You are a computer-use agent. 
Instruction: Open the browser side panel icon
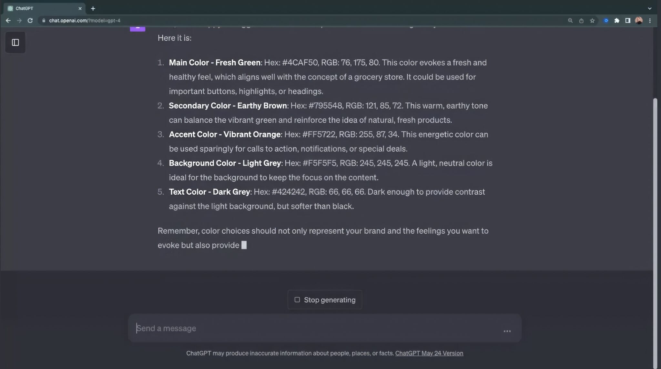click(x=627, y=20)
